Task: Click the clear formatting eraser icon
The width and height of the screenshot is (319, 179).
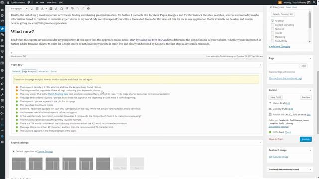Action: 56,9
